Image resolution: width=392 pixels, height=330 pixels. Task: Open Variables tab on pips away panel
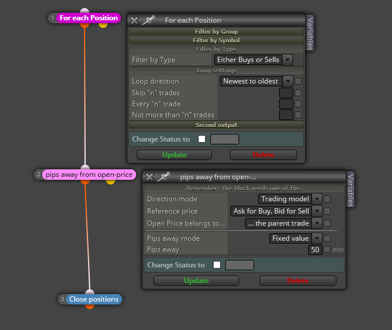point(350,190)
